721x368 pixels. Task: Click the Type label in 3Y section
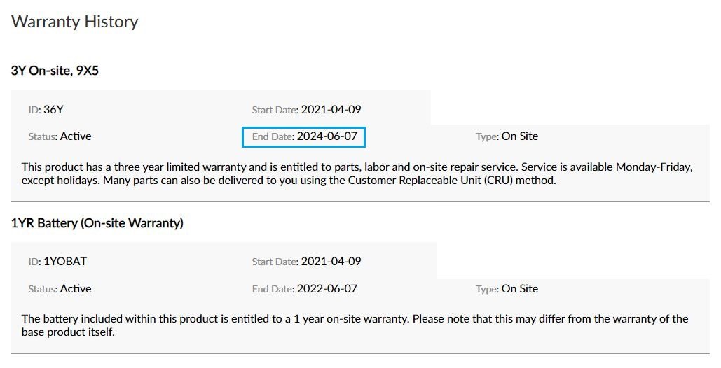coord(487,136)
